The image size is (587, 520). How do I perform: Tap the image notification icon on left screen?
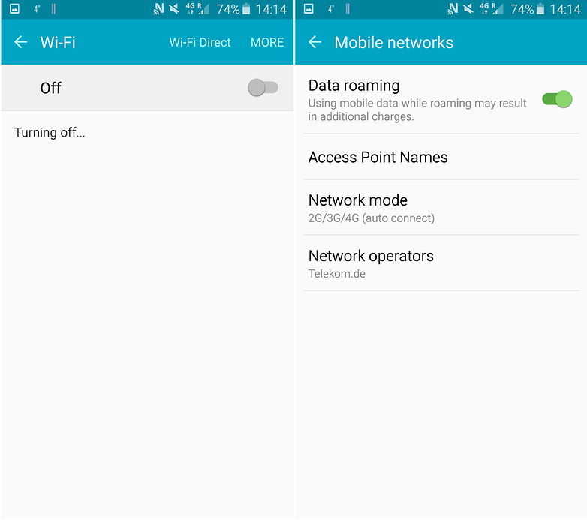[14, 8]
